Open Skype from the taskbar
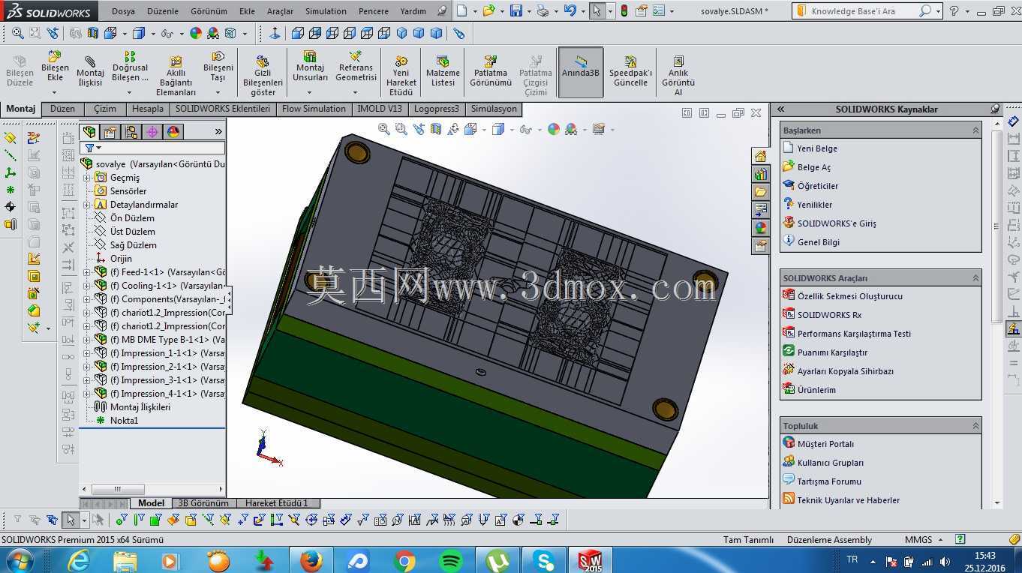Screen dimensions: 1022x573 pos(545,560)
